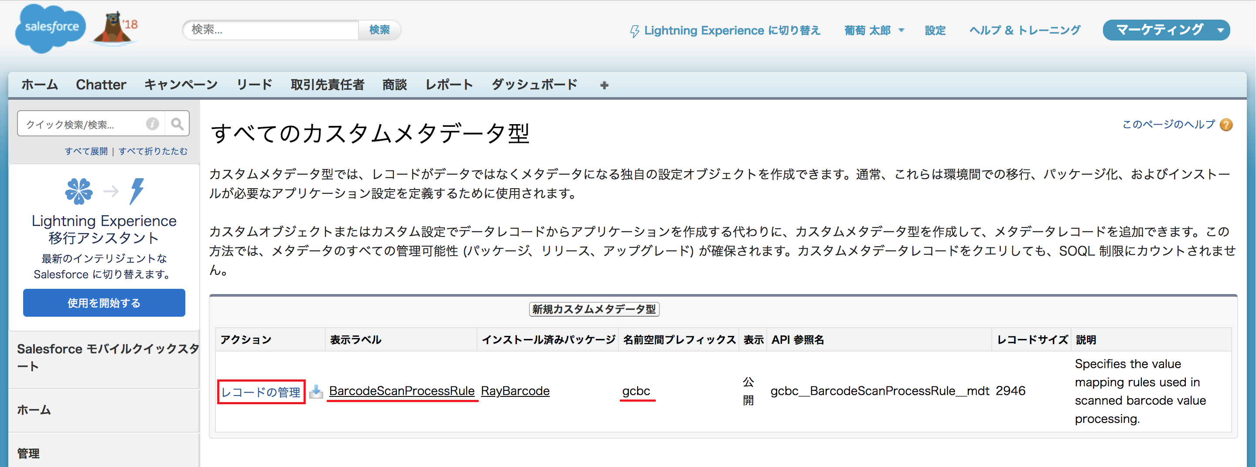Click the 公開 visibility cell

click(748, 391)
